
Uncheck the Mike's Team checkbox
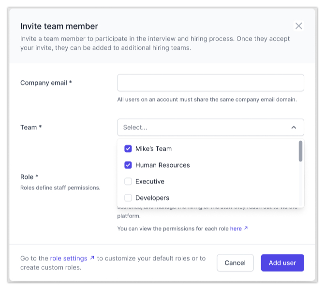pyautogui.click(x=128, y=149)
